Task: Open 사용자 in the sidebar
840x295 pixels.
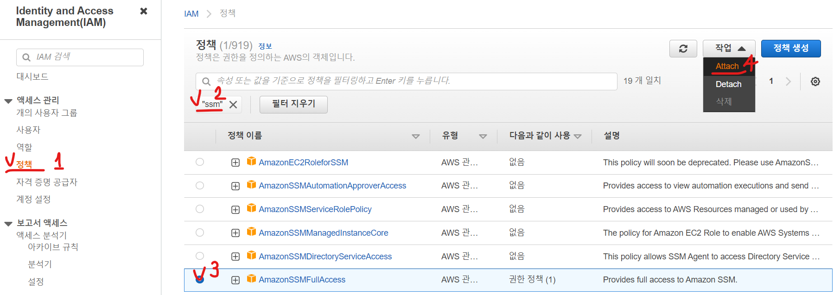Action: tap(28, 130)
